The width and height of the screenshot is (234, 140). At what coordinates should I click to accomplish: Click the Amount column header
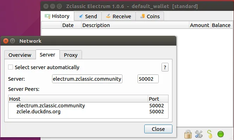pyautogui.click(x=200, y=25)
